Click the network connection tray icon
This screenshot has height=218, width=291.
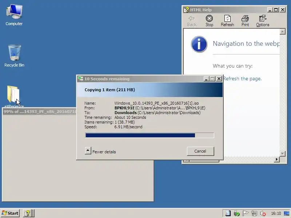tap(254, 213)
